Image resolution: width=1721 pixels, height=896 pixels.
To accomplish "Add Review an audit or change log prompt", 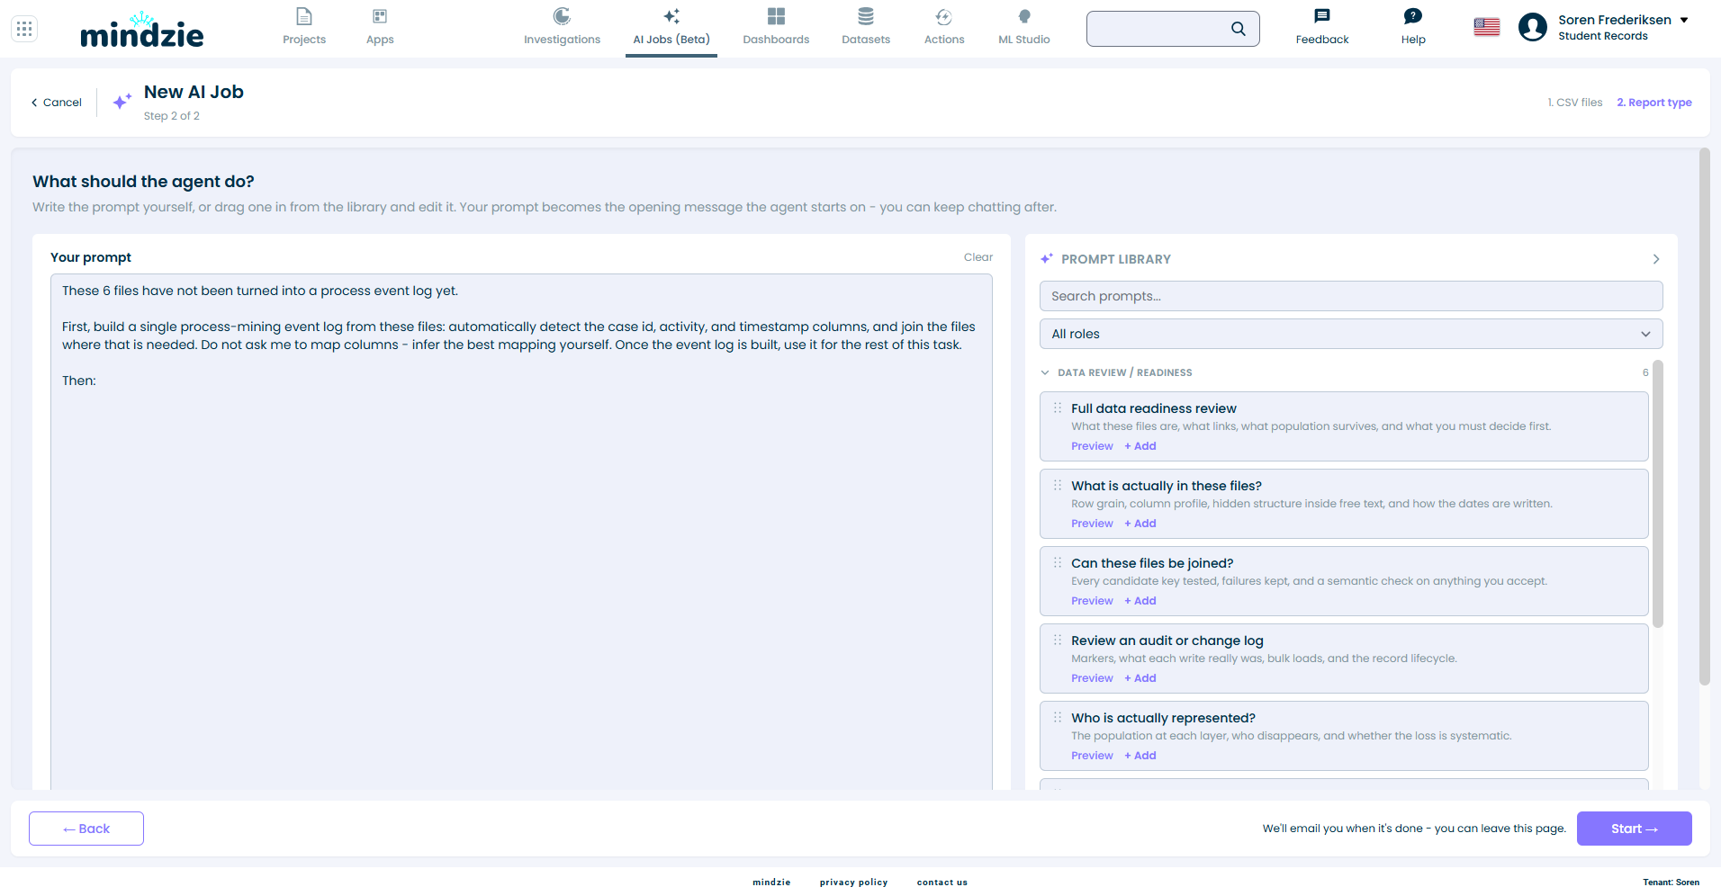I will (1140, 678).
